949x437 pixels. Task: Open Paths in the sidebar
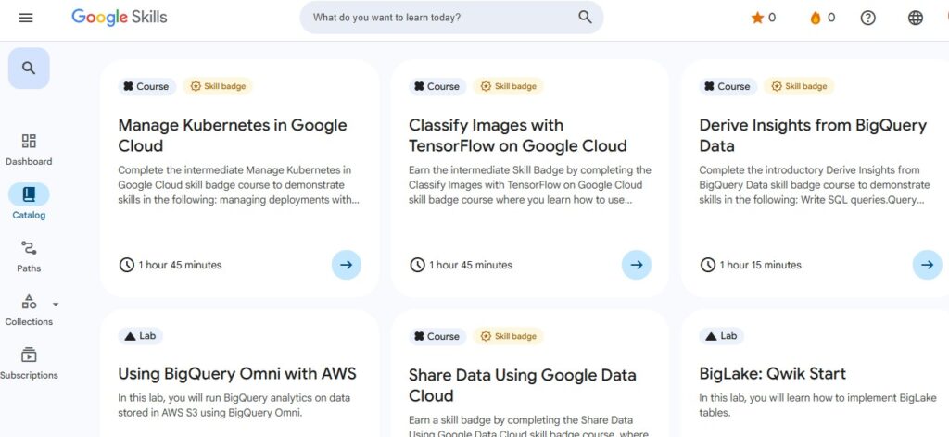pyautogui.click(x=29, y=256)
